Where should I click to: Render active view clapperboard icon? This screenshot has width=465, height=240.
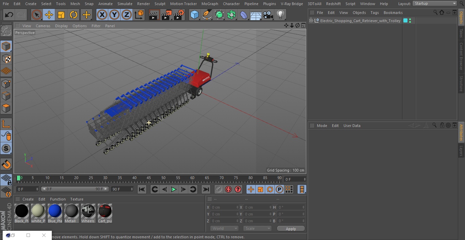pyautogui.click(x=154, y=15)
